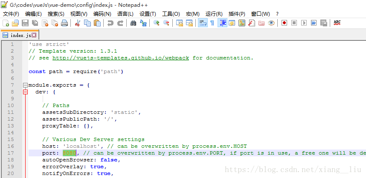Image resolution: width=366 pixels, height=178 pixels.
Task: Open the 窗口(W) menu
Action: (260, 14)
